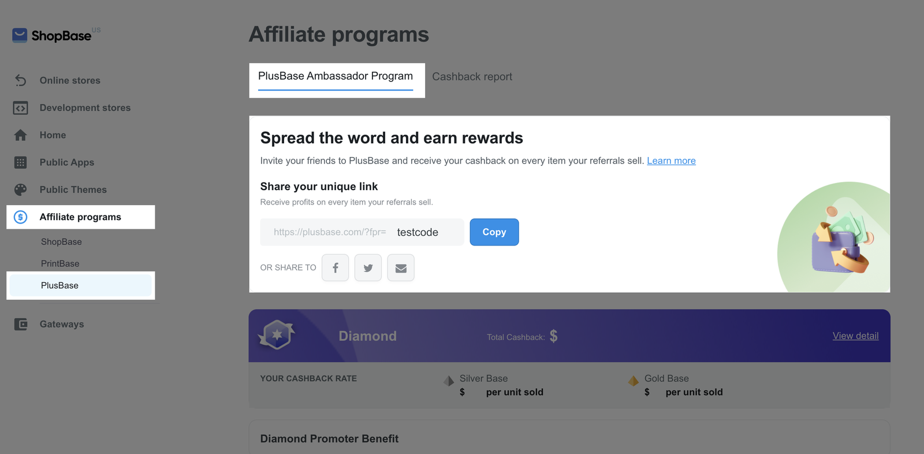This screenshot has width=924, height=454.
Task: Switch to Cashback report tab
Action: click(x=472, y=77)
